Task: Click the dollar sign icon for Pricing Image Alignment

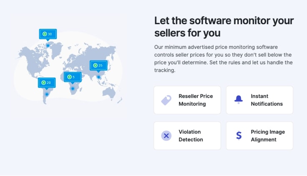Action: coord(239,136)
